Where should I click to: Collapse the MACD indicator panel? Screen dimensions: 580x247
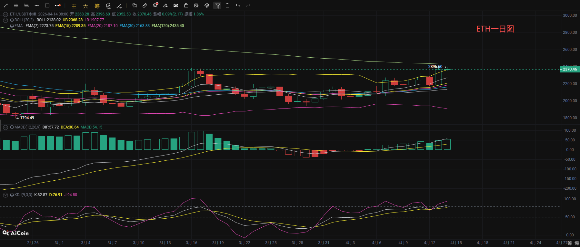[x=5, y=127]
